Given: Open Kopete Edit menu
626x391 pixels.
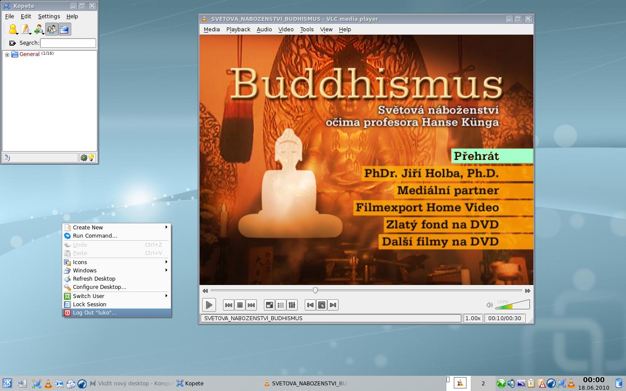Looking at the screenshot, I should tap(26, 17).
